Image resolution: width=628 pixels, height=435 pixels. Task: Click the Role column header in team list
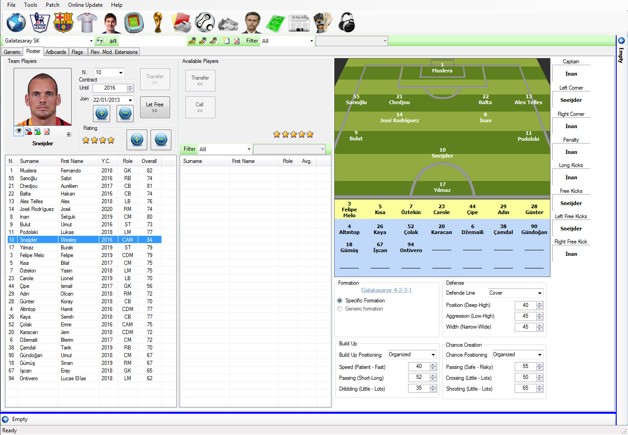127,161
